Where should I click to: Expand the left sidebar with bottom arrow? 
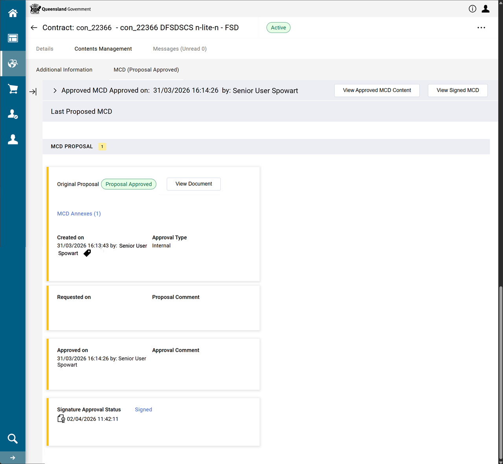click(13, 458)
